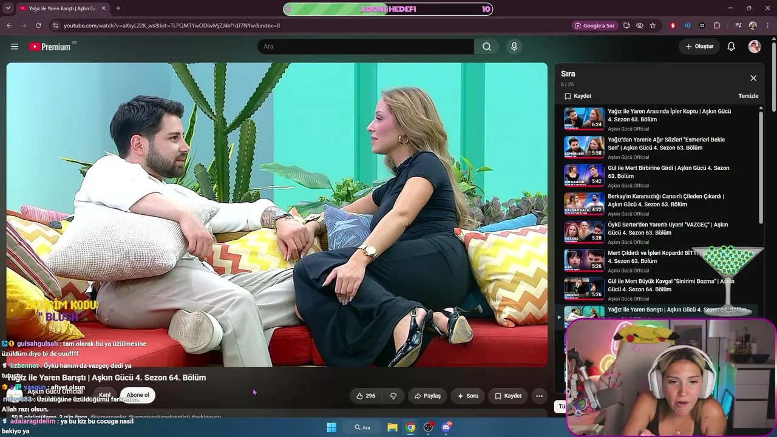777x437 pixels.
Task: View site information in address bar
Action: [56, 25]
